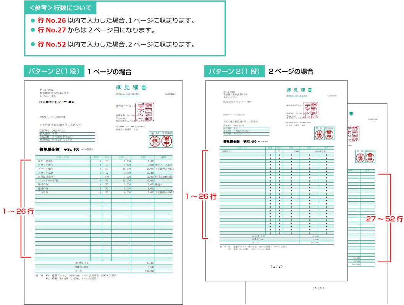Image resolution: width=404 pixels, height=305 pixels.
Task: Click the '単価' column header on the one-page sample
Action: click(121, 157)
